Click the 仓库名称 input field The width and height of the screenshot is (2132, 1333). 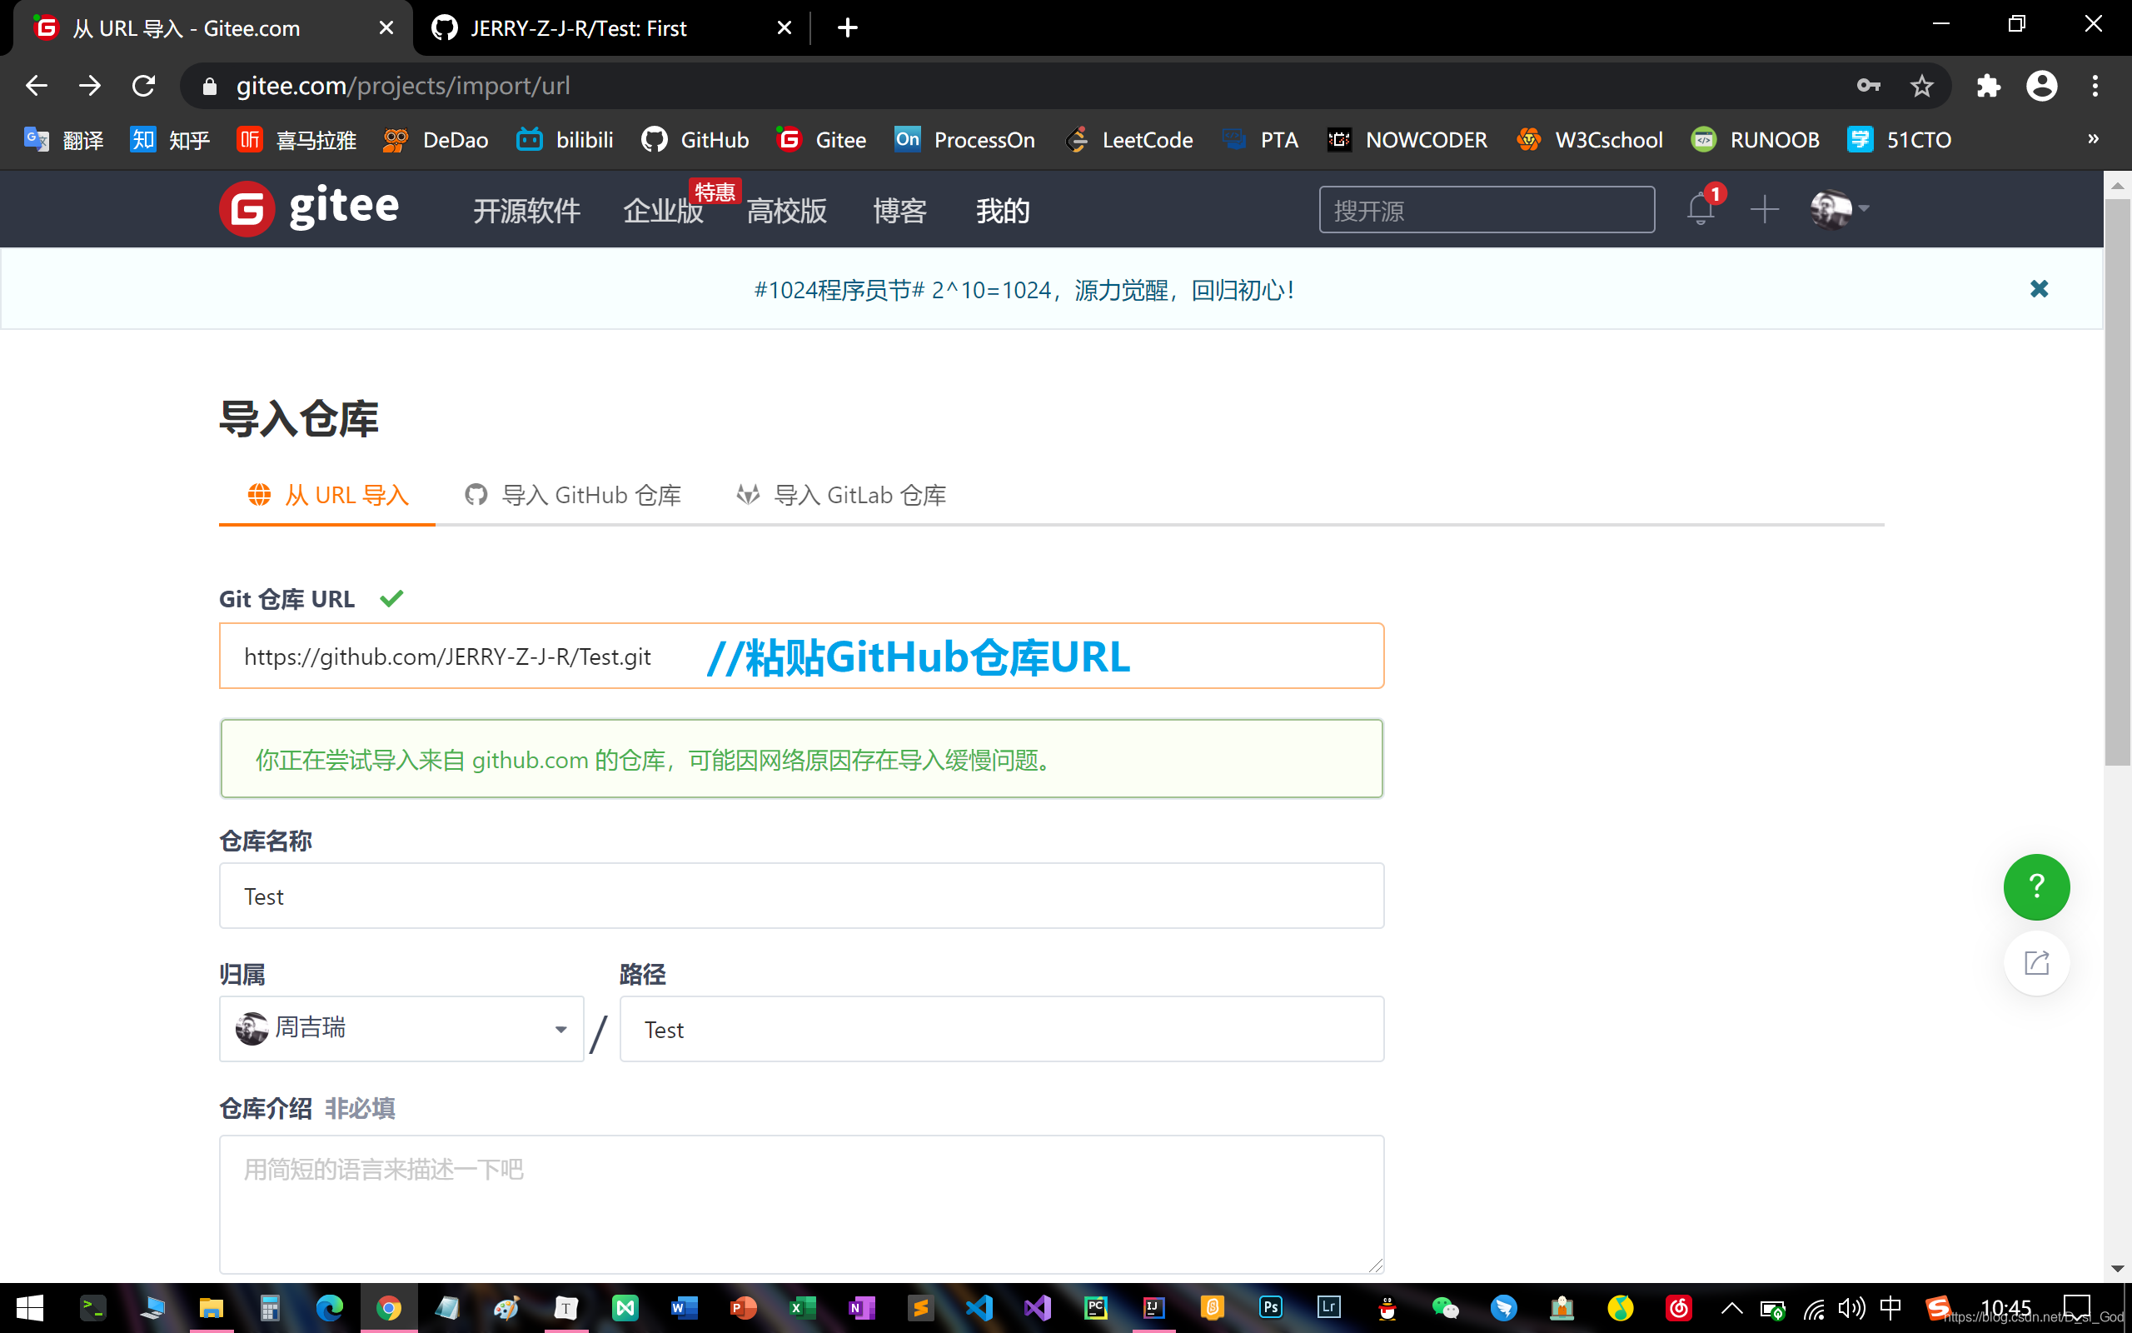coord(801,896)
